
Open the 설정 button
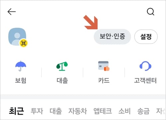pos(146,37)
